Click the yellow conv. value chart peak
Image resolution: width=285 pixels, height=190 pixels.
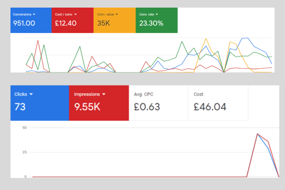[206, 38]
